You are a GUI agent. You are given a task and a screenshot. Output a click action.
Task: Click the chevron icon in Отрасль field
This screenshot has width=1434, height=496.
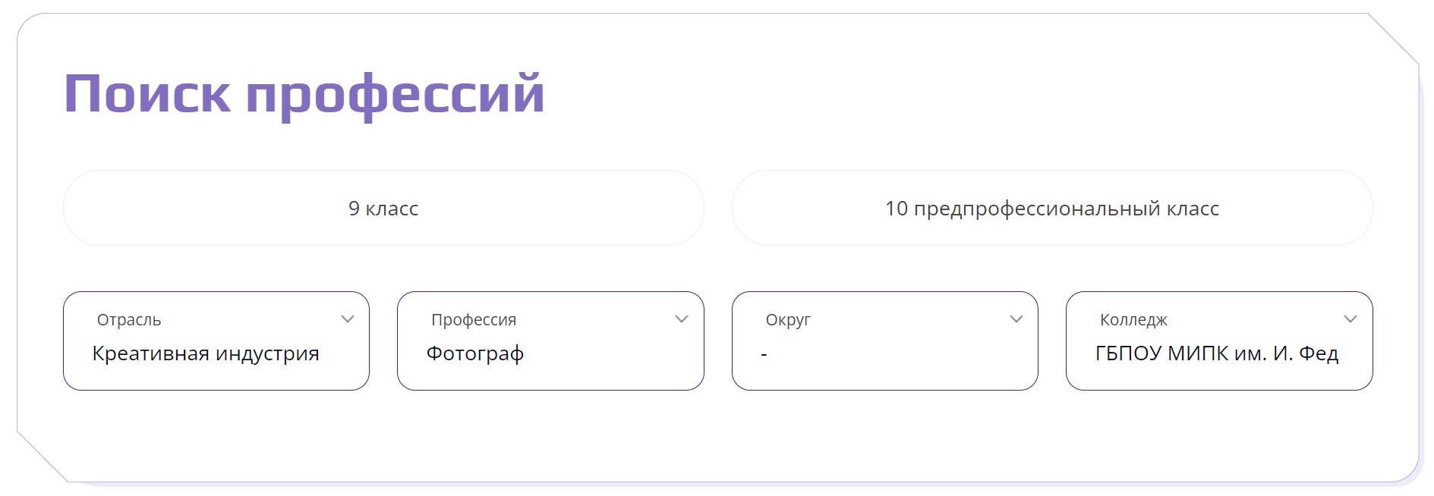click(x=348, y=319)
